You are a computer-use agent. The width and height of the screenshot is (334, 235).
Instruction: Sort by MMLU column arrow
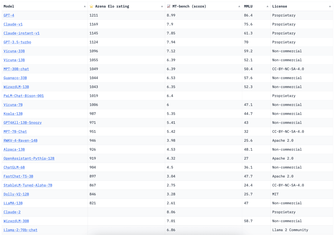267,6
